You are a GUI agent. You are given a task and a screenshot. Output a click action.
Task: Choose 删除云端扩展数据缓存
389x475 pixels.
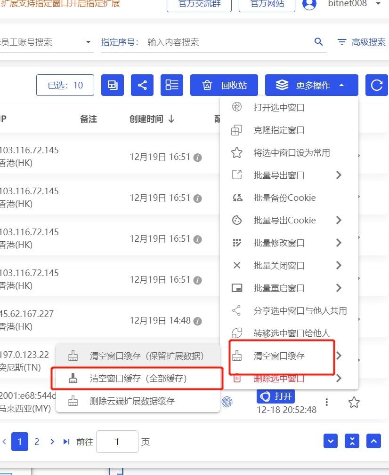click(138, 401)
